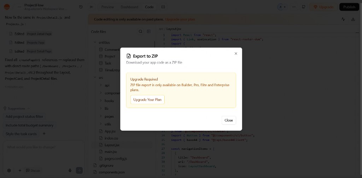Collapse the chat panel with arrow icon
Viewport: 362px width, 178px height.
(x=92, y=7)
